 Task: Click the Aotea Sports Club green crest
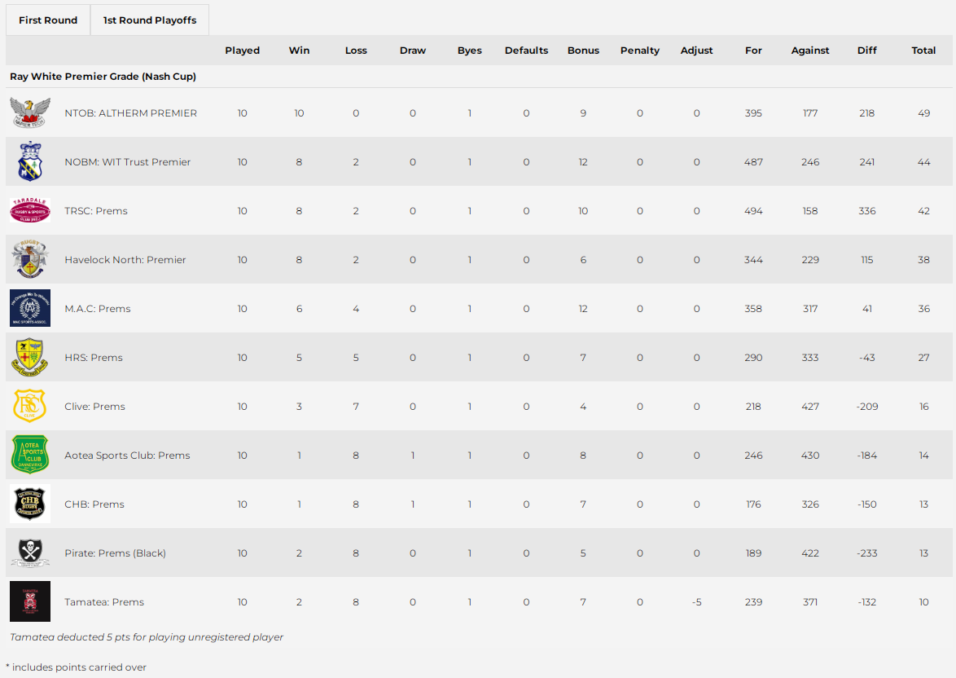(30, 455)
